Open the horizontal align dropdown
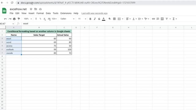The width and height of the screenshot is (196, 110). pos(128,19)
